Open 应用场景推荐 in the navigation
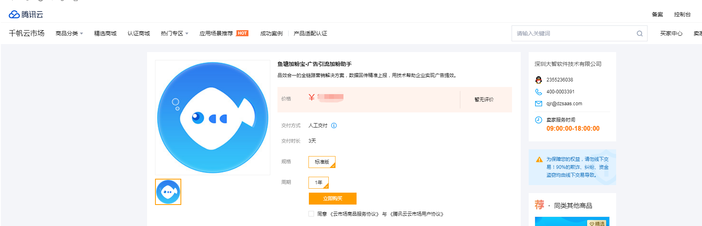The height and width of the screenshot is (226, 702). click(x=216, y=33)
